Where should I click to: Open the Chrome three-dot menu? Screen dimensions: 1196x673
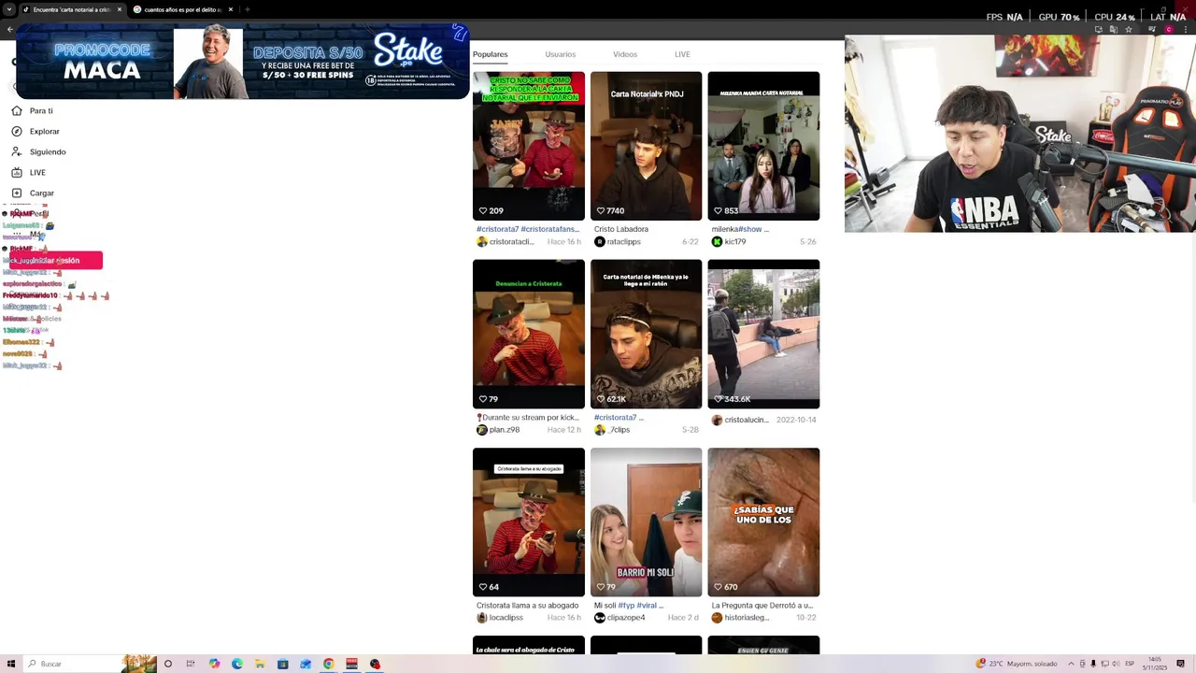pyautogui.click(x=1187, y=29)
